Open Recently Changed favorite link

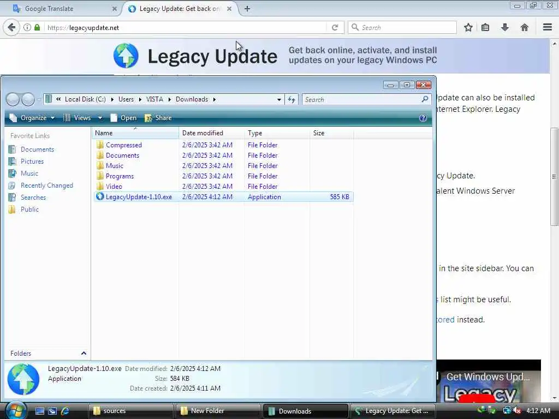pyautogui.click(x=47, y=185)
